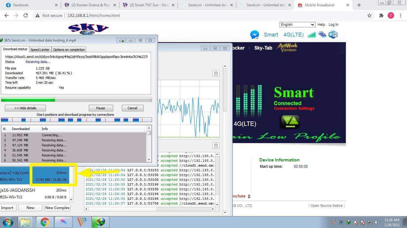Switch to the Korean Drama & Pop tab
The image size is (407, 228).
pyautogui.click(x=90, y=5)
